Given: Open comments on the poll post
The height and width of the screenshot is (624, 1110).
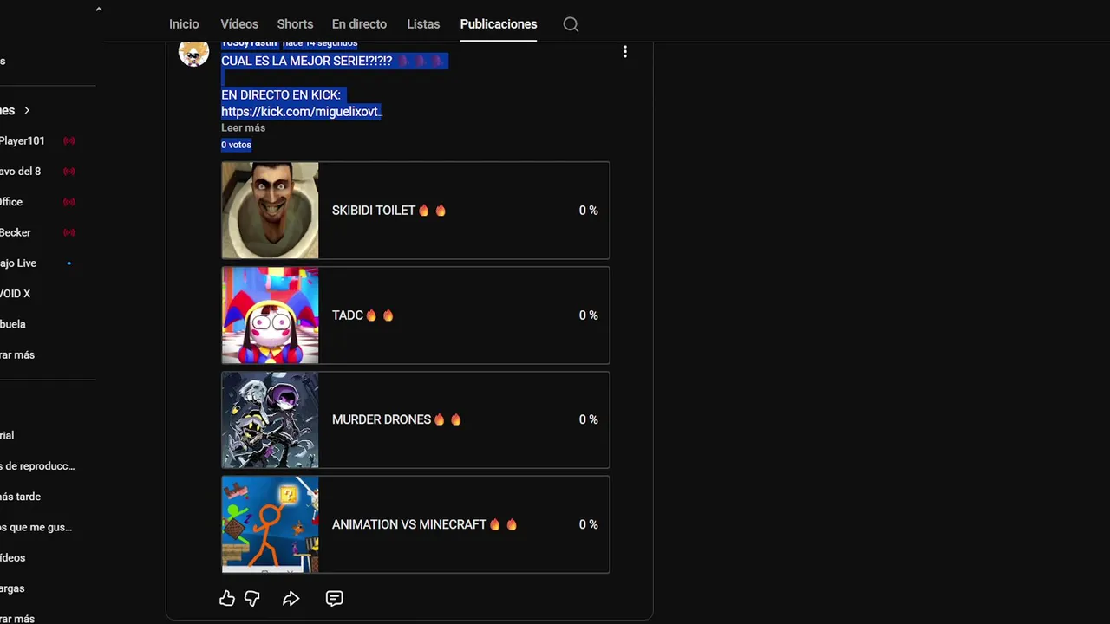Looking at the screenshot, I should [334, 598].
